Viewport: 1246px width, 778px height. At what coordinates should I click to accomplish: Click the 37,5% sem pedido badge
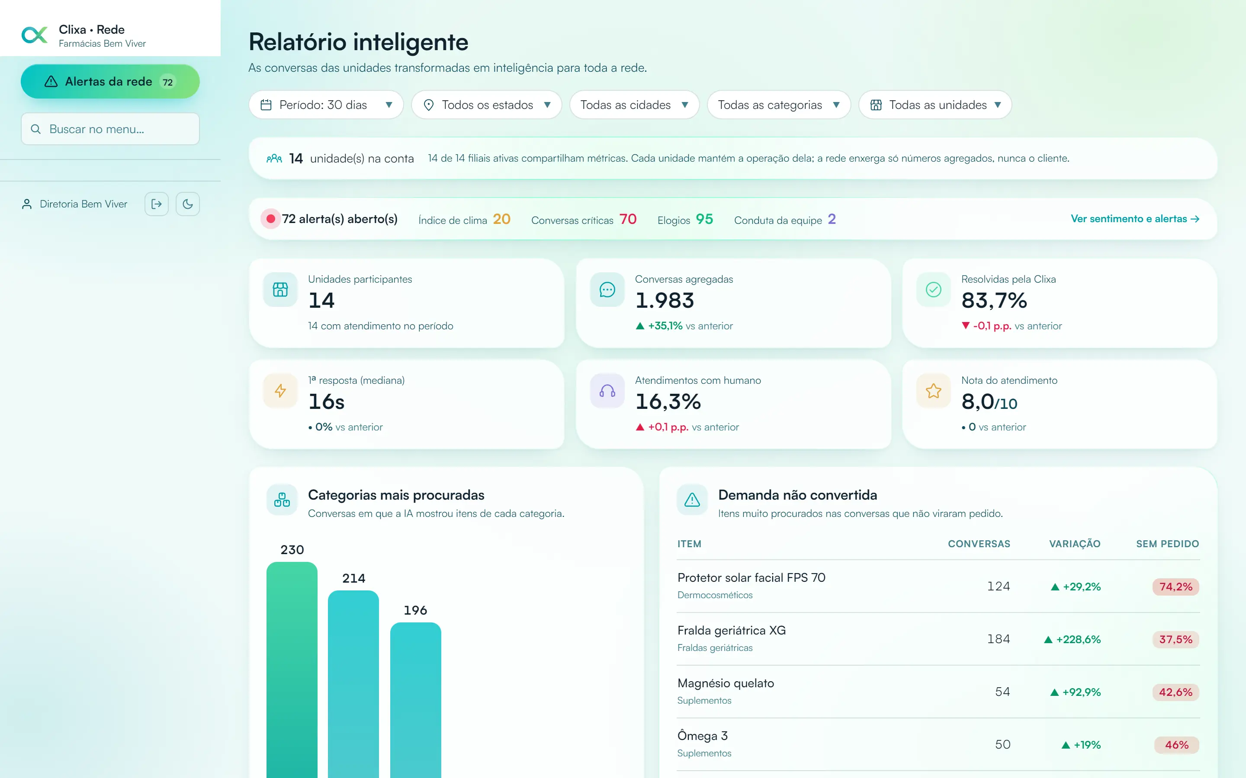click(1175, 639)
